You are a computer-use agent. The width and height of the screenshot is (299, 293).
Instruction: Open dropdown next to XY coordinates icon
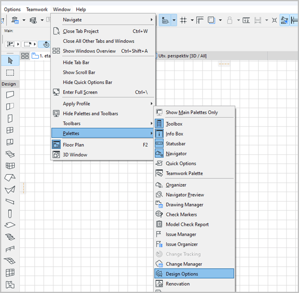(174, 20)
